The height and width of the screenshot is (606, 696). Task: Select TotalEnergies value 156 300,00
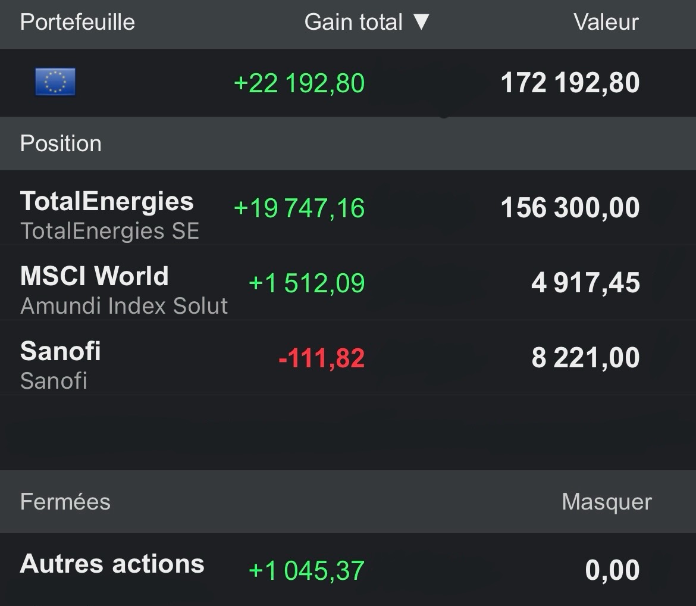pyautogui.click(x=570, y=208)
